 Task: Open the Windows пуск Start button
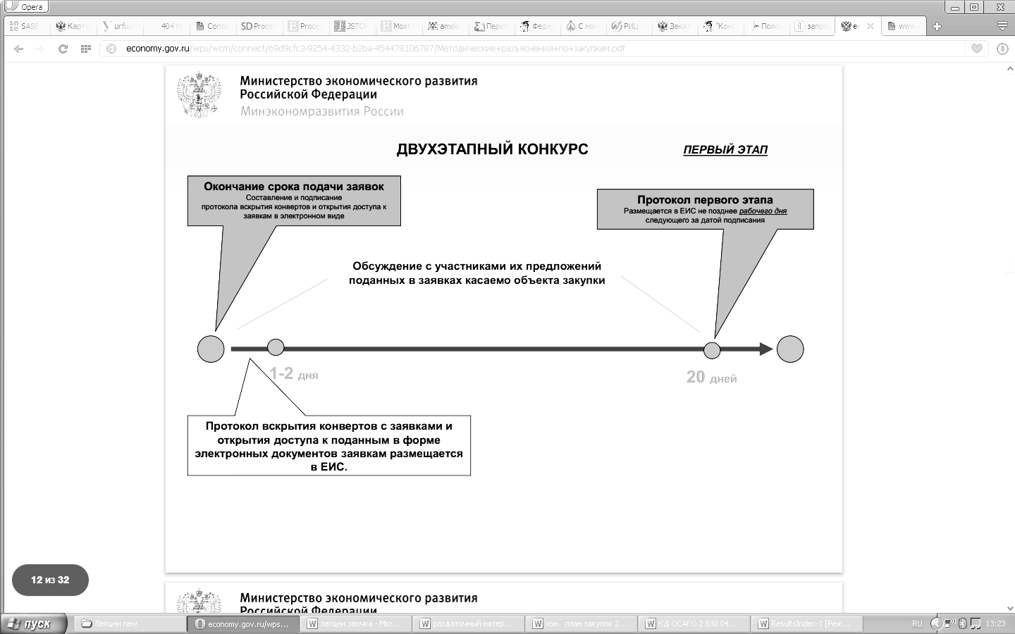coord(34,623)
